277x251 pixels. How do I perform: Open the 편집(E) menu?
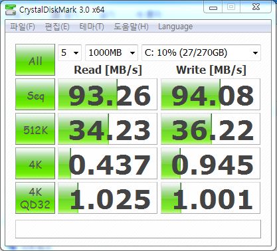[x=57, y=27]
